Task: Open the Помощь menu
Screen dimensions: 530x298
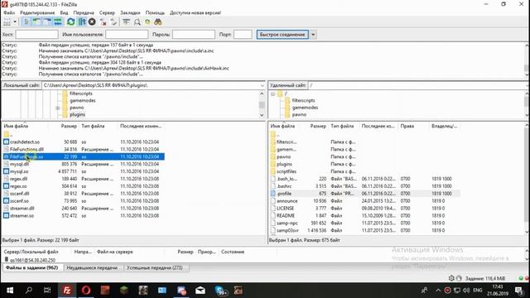Action: 155,12
